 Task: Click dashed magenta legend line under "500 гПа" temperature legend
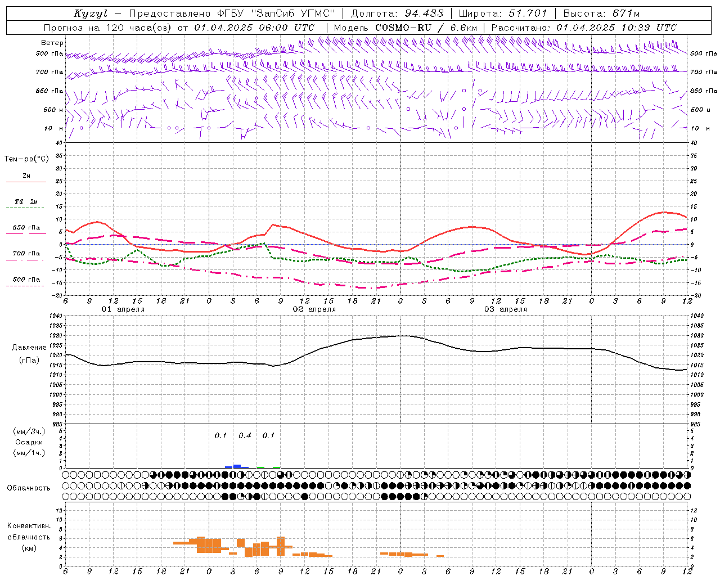(25, 286)
